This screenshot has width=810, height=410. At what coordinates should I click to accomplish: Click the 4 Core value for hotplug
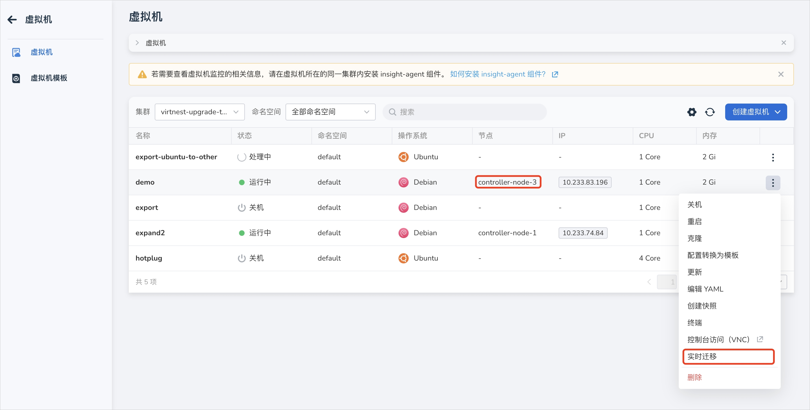[x=650, y=258]
